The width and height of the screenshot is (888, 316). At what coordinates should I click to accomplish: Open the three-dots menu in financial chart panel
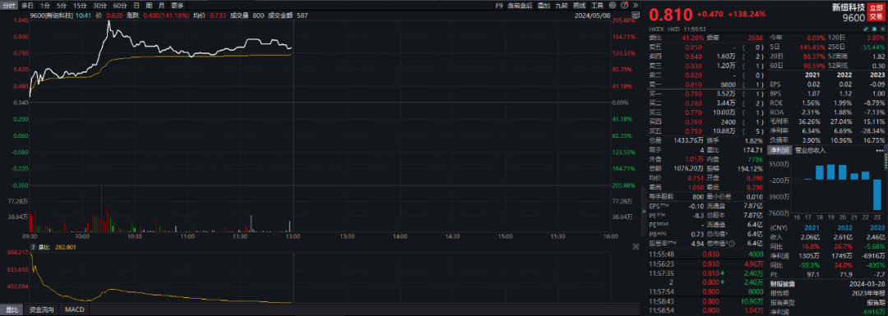(880, 150)
